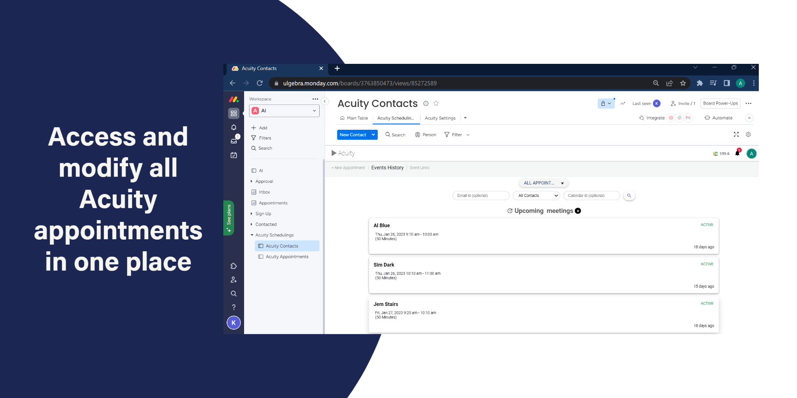The width and height of the screenshot is (797, 398).
Task: Open the Filter tool
Action: pos(453,135)
